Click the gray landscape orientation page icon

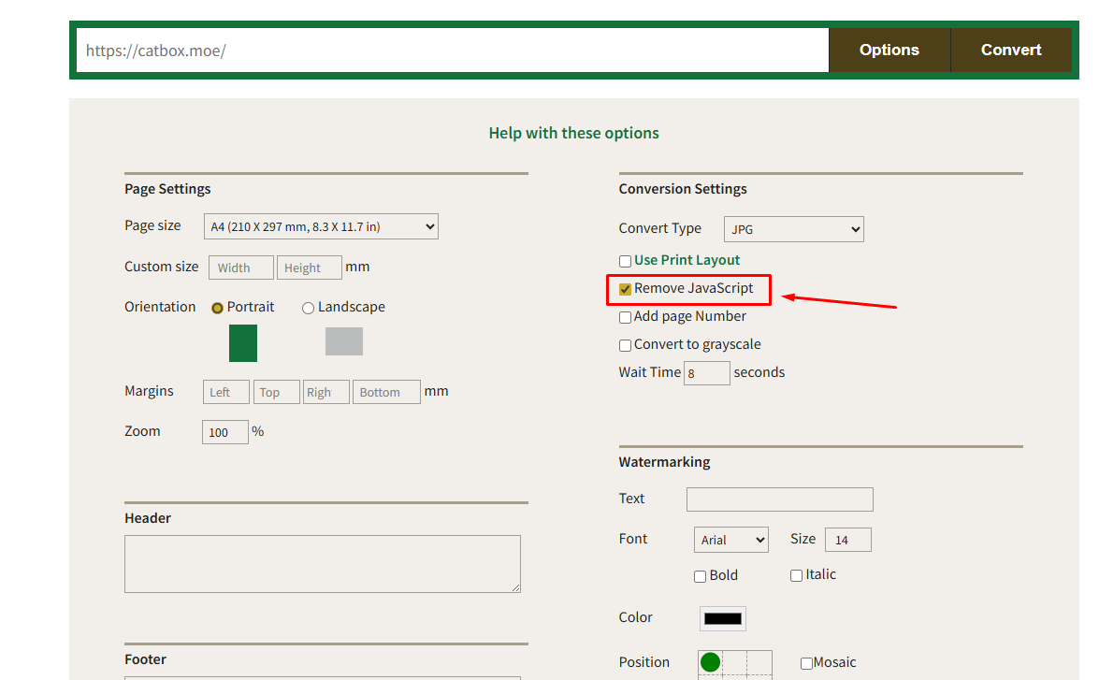pos(343,341)
